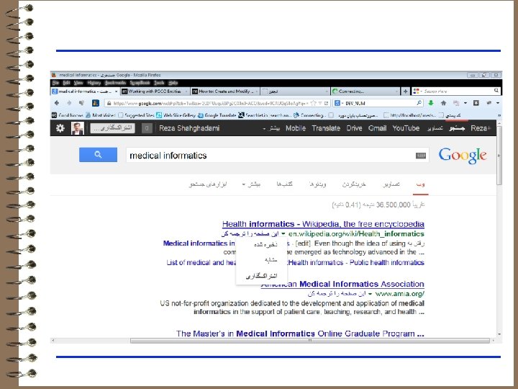Select اشتراک‌گذاری in result popup menu
This screenshot has width=518, height=389.
261,276
